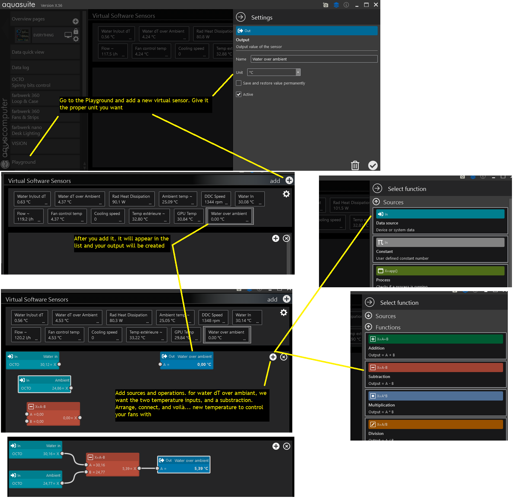Open dots menu on Water dT over Ambient 4,53 °C tile
517x504 pixels.
coord(98,323)
